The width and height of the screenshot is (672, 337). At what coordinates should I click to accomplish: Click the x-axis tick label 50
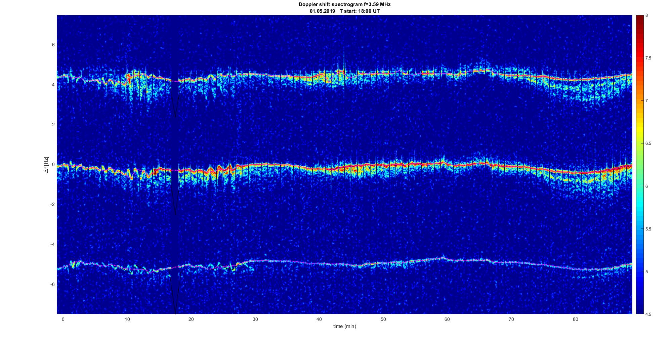[x=383, y=319]
